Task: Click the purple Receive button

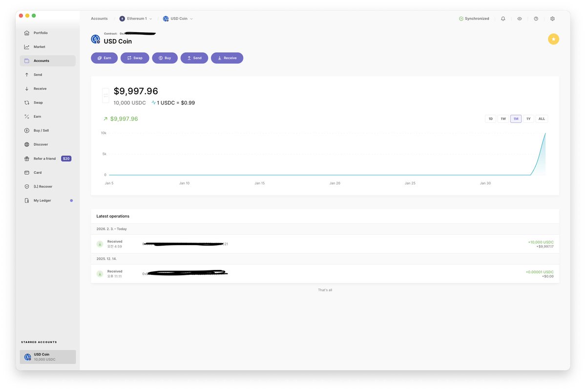Action: (227, 58)
